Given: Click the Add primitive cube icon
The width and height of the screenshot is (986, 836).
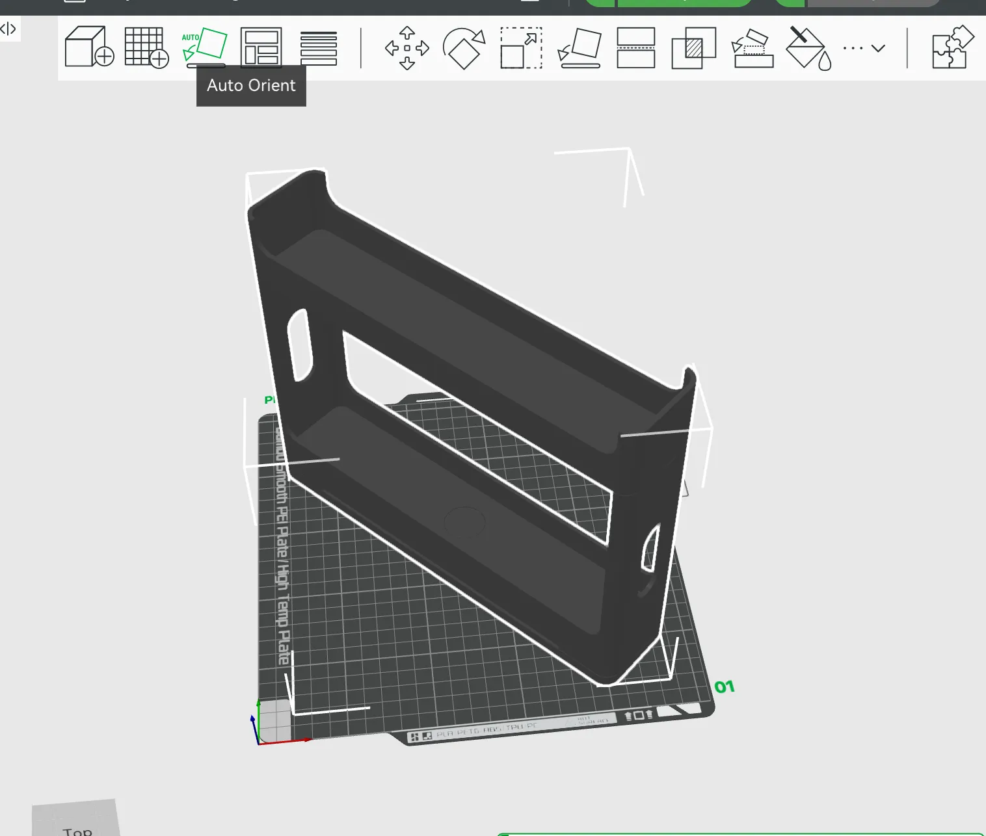Looking at the screenshot, I should click(x=89, y=46).
